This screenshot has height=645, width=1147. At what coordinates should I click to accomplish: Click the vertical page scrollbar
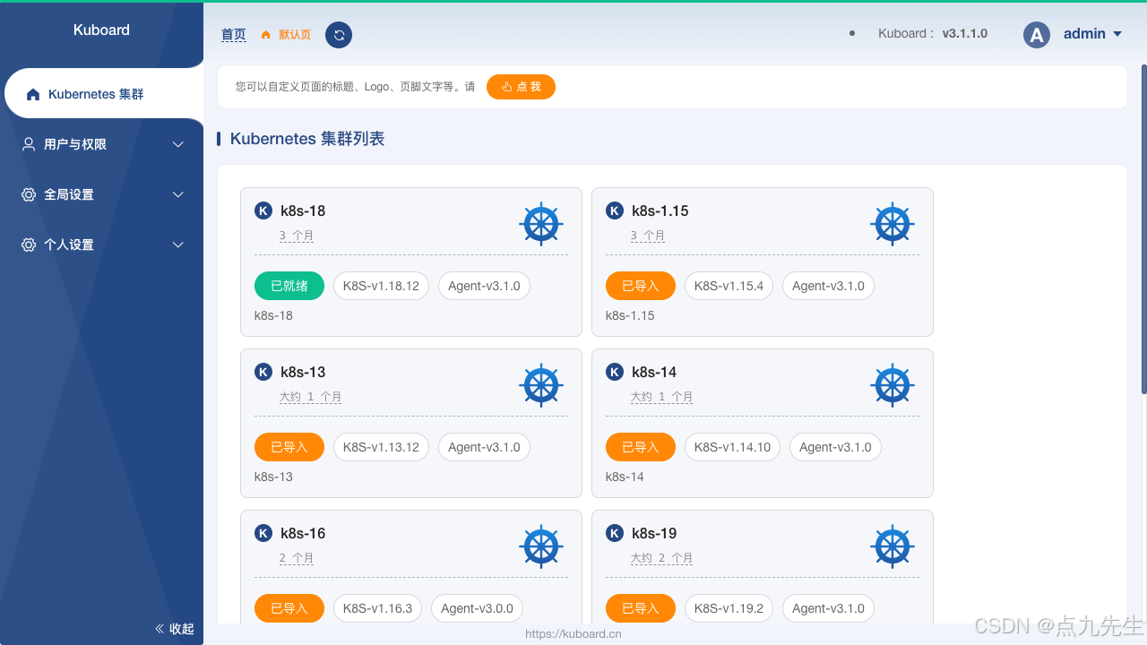(x=1143, y=229)
